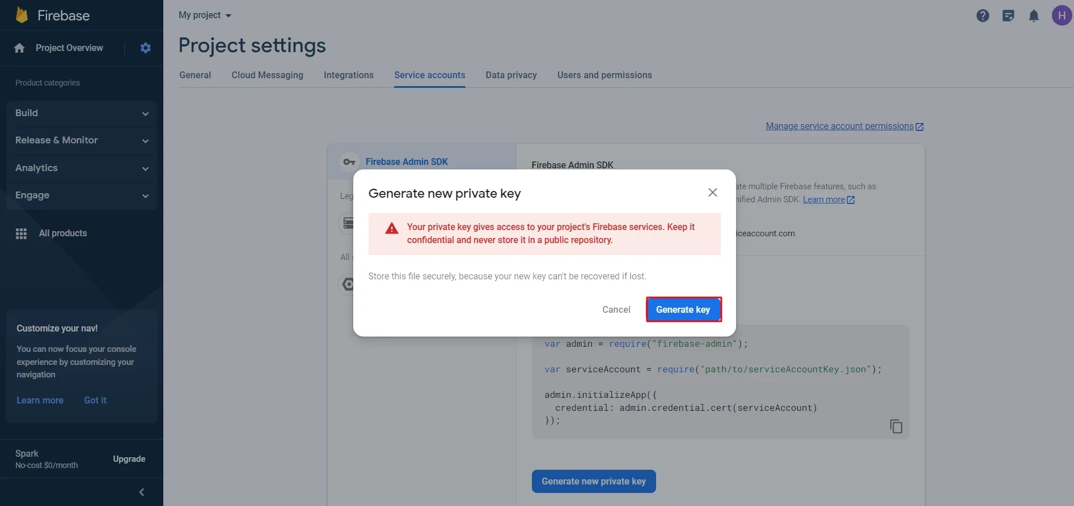
Task: Open the docs and release notes icon
Action: (1008, 16)
